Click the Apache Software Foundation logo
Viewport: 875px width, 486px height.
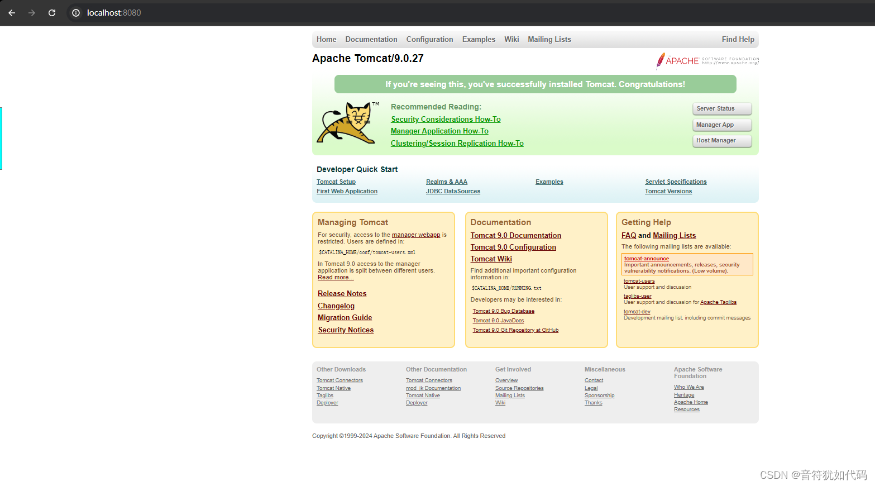707,60
